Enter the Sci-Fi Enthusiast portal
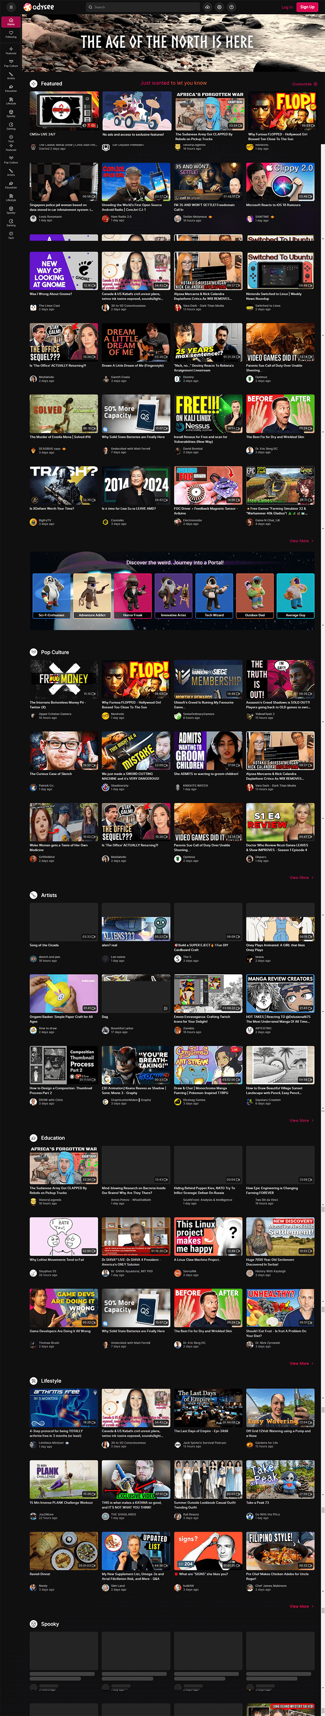 click(51, 595)
